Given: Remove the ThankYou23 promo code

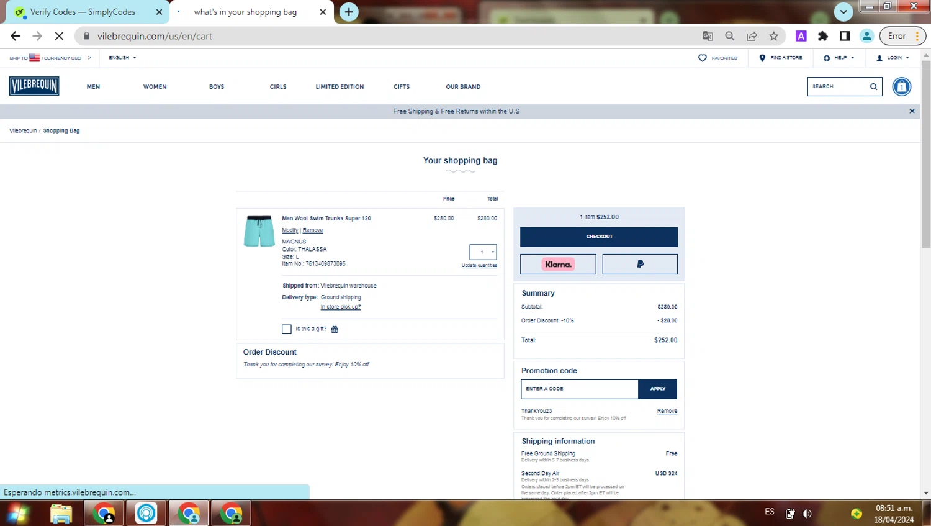Looking at the screenshot, I should 667,411.
